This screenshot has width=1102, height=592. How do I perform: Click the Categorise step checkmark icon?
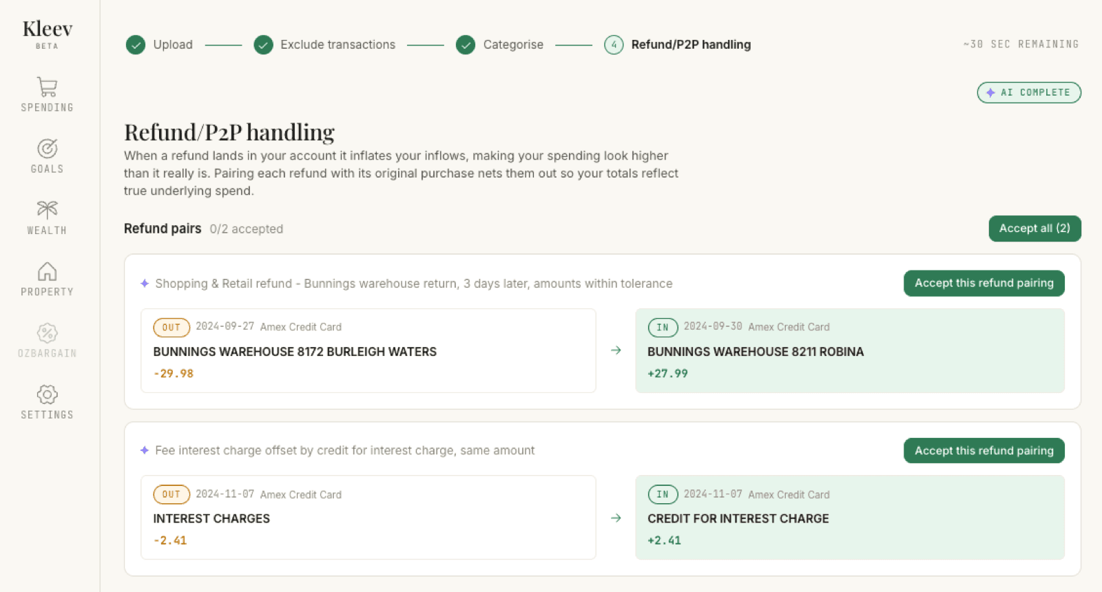(x=466, y=45)
